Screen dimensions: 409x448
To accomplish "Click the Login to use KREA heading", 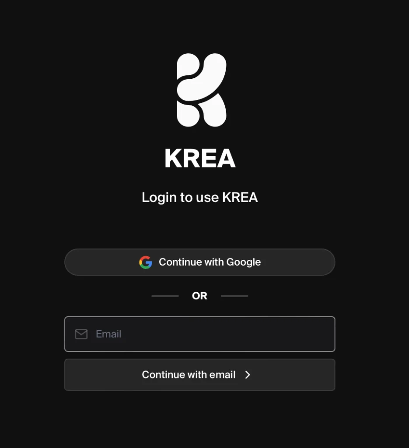I will (x=199, y=197).
